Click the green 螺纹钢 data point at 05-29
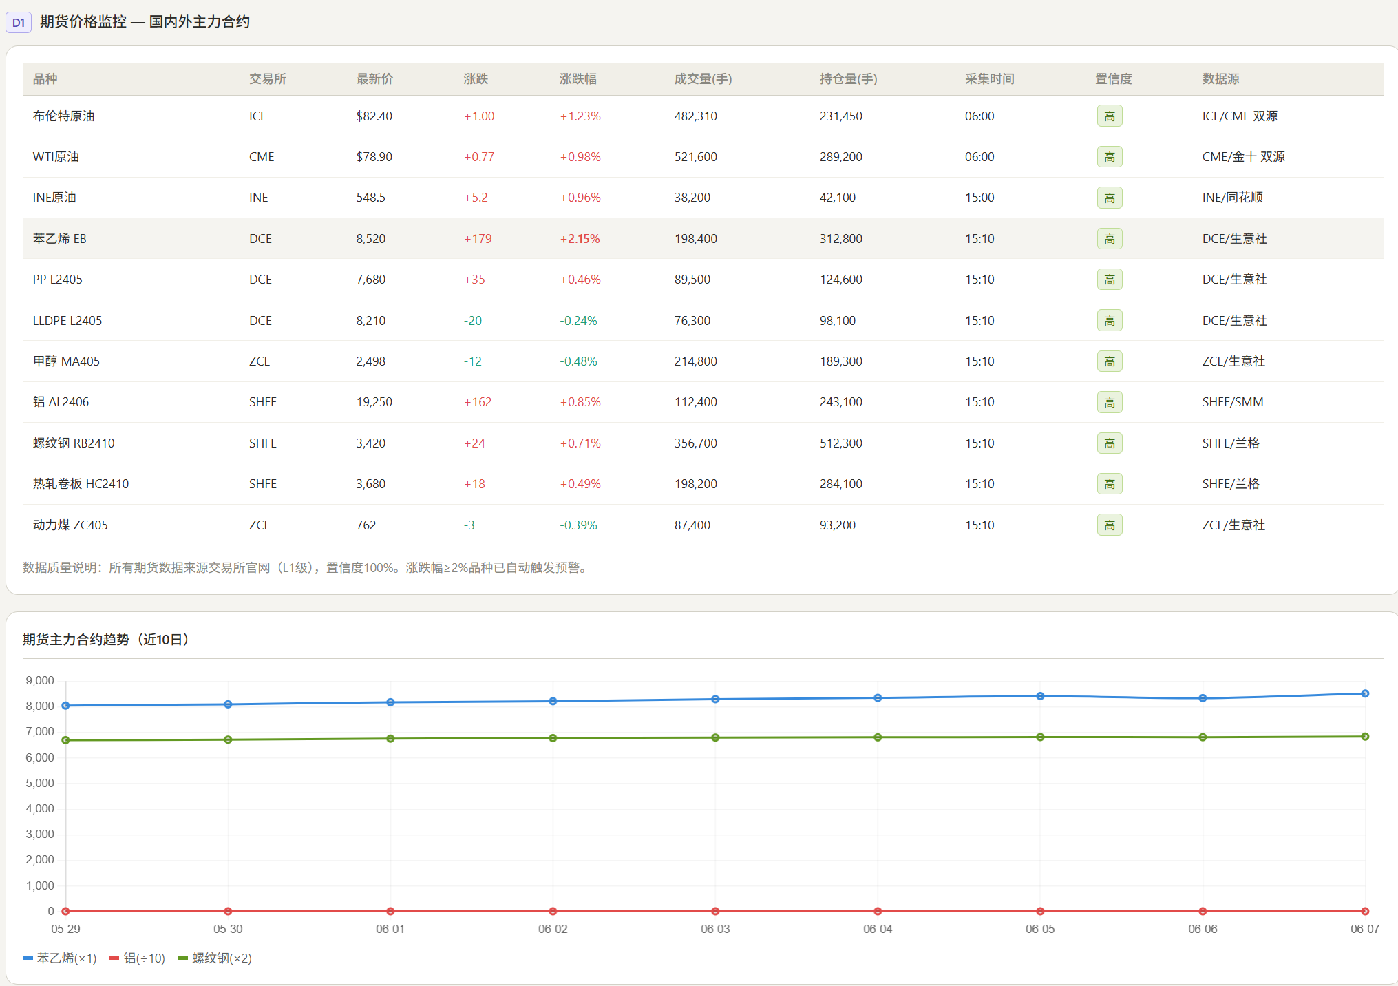Image resolution: width=1398 pixels, height=986 pixels. tap(65, 740)
